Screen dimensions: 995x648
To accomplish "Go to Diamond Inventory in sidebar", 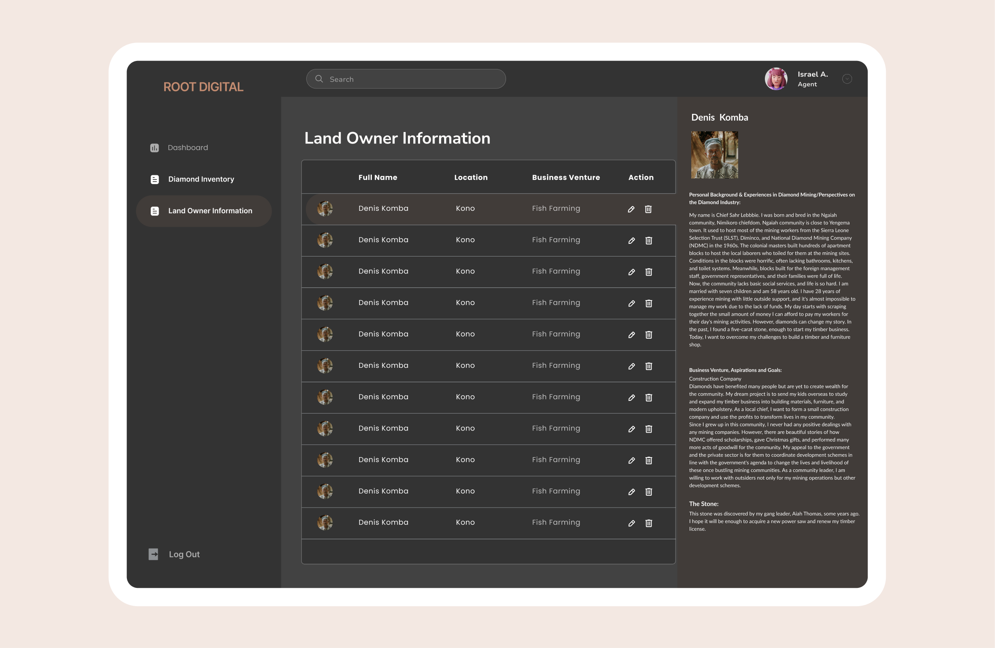I will pyautogui.click(x=201, y=179).
